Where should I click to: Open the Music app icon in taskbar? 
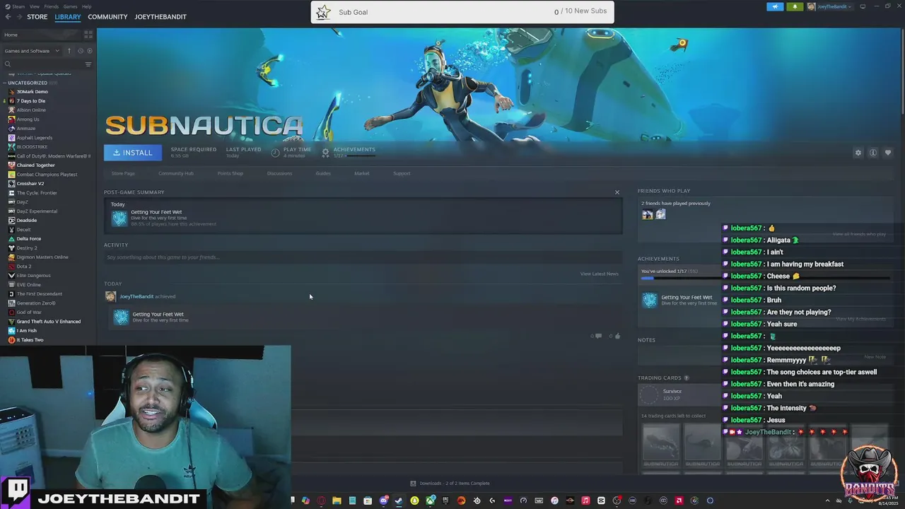pyautogui.click(x=585, y=501)
